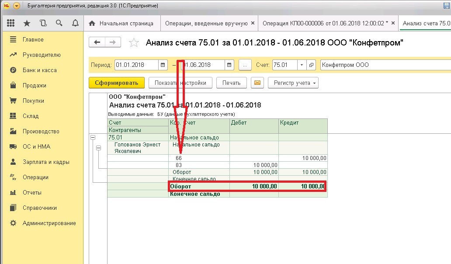Click the period selection ellipsis button
The height and width of the screenshot is (264, 451).
[245, 65]
